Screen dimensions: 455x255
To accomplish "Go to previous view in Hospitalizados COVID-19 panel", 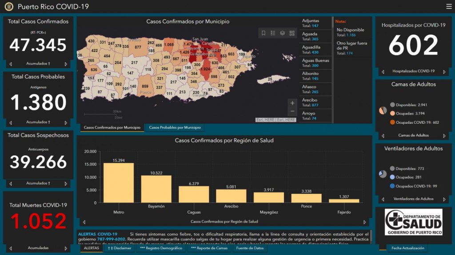I will [382, 71].
